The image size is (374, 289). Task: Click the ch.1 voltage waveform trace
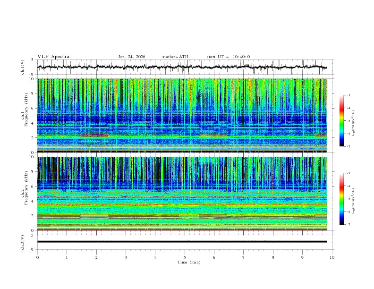tap(182, 67)
